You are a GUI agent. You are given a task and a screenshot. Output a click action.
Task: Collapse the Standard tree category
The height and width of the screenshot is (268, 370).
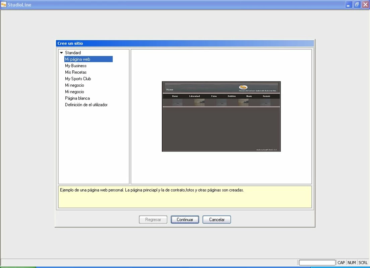[61, 53]
